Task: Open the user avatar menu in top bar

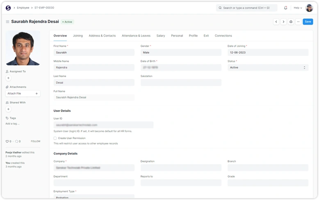Action: click(309, 8)
